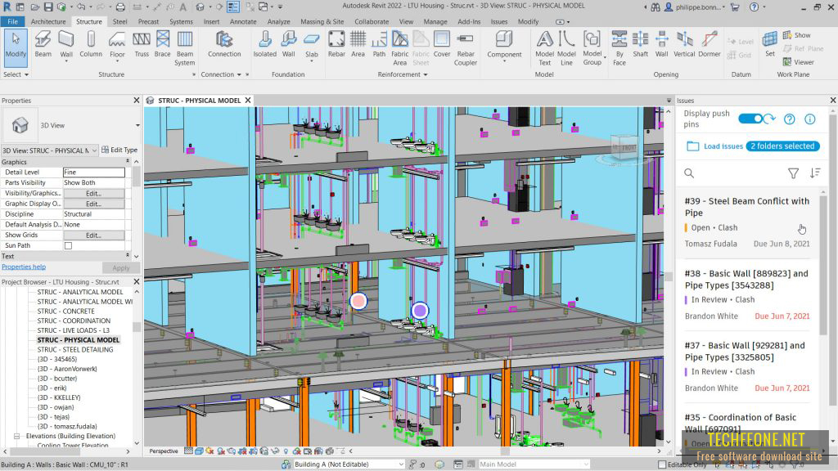Click the sort issues icon
The width and height of the screenshot is (838, 471).
(x=815, y=173)
